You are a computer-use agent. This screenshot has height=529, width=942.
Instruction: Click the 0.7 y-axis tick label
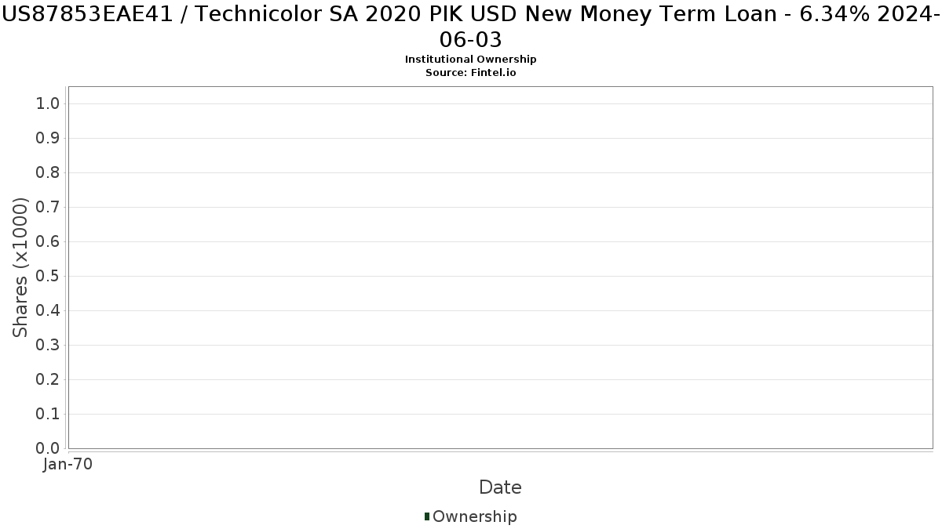pos(48,208)
